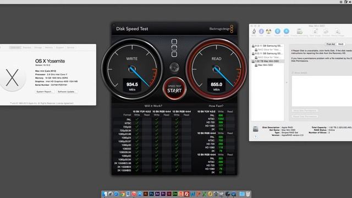Image resolution: width=352 pixels, height=198 pixels.
Task: Launch Adobe Premiere Pro from the Dock
Action: 163,194
